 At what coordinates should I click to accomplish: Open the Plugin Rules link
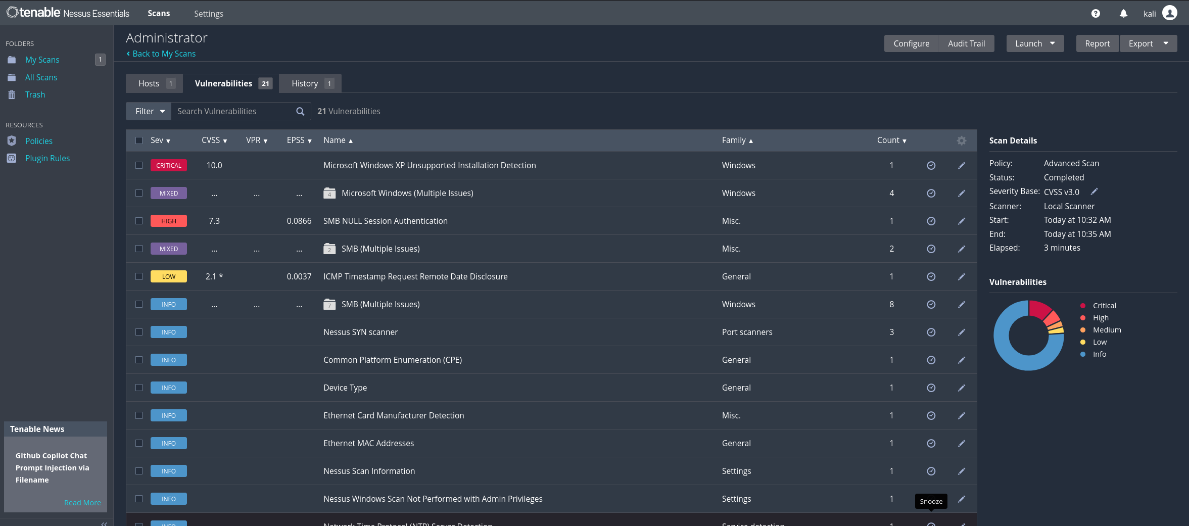tap(47, 158)
